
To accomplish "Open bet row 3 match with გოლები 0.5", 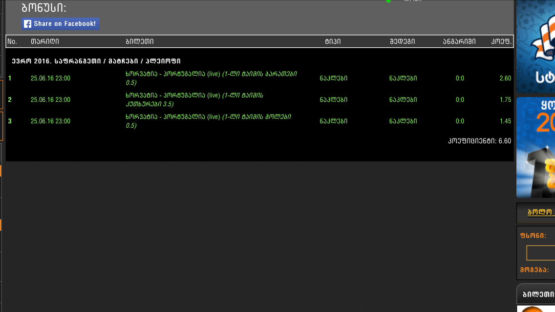I will click(209, 121).
